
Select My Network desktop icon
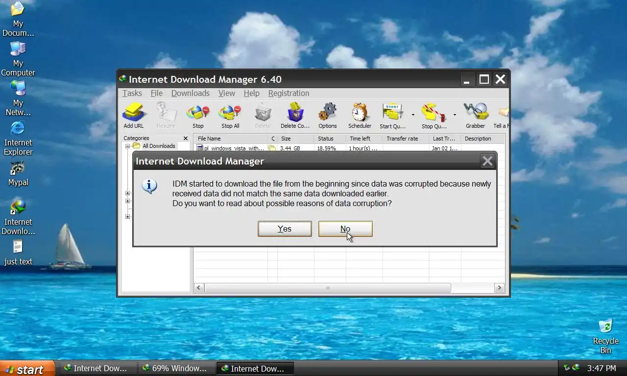pos(18,98)
